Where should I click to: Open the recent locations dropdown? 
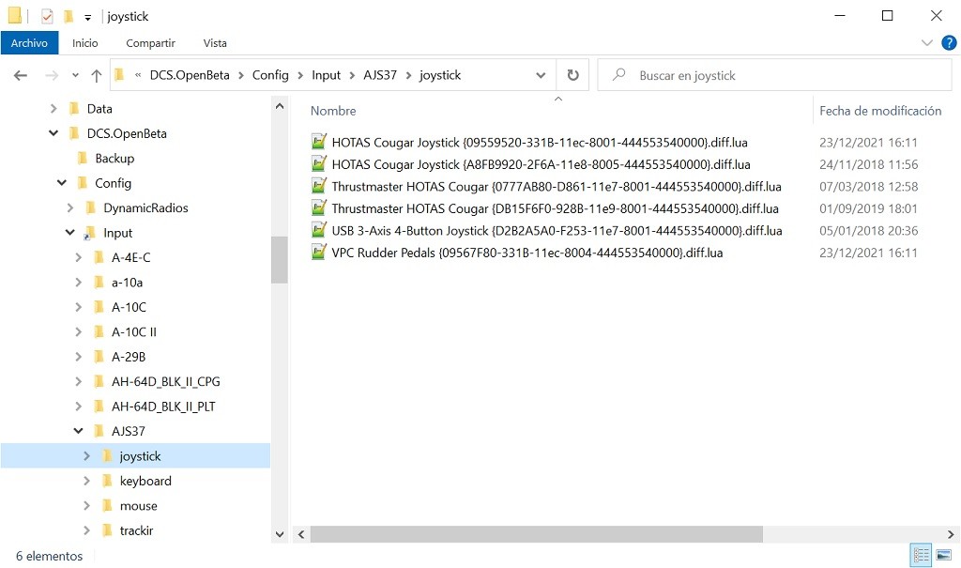(x=75, y=75)
